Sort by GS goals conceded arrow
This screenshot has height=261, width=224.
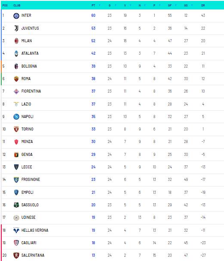(192, 5)
